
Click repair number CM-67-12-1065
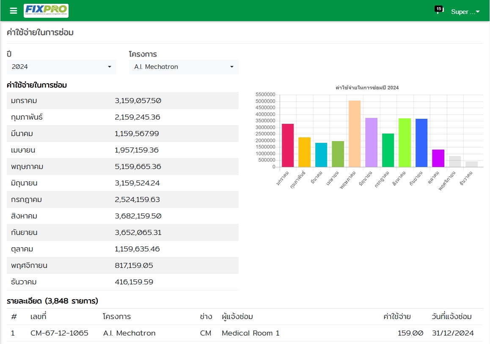59,333
